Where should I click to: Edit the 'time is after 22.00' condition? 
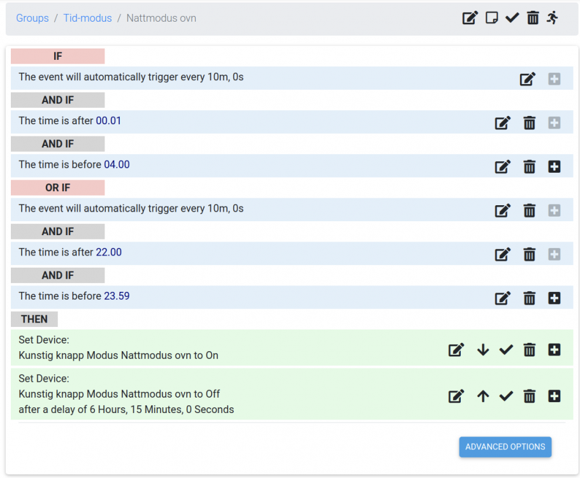[x=503, y=254]
